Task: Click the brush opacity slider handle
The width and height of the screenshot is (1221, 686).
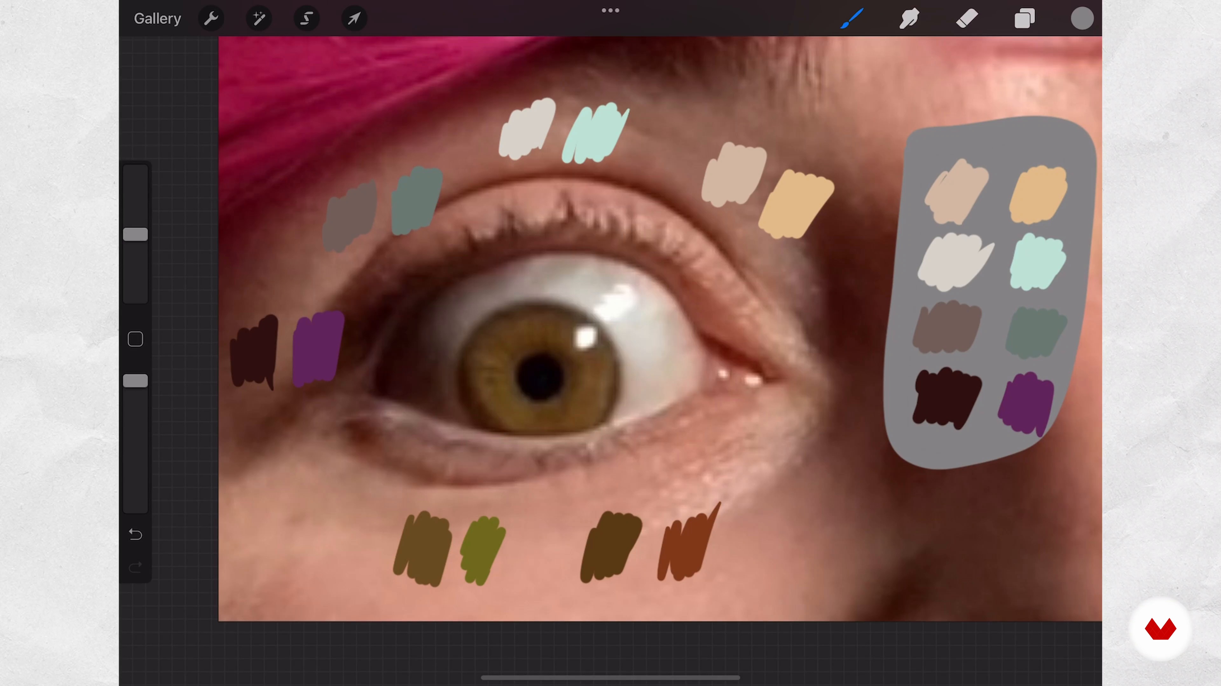Action: (135, 381)
